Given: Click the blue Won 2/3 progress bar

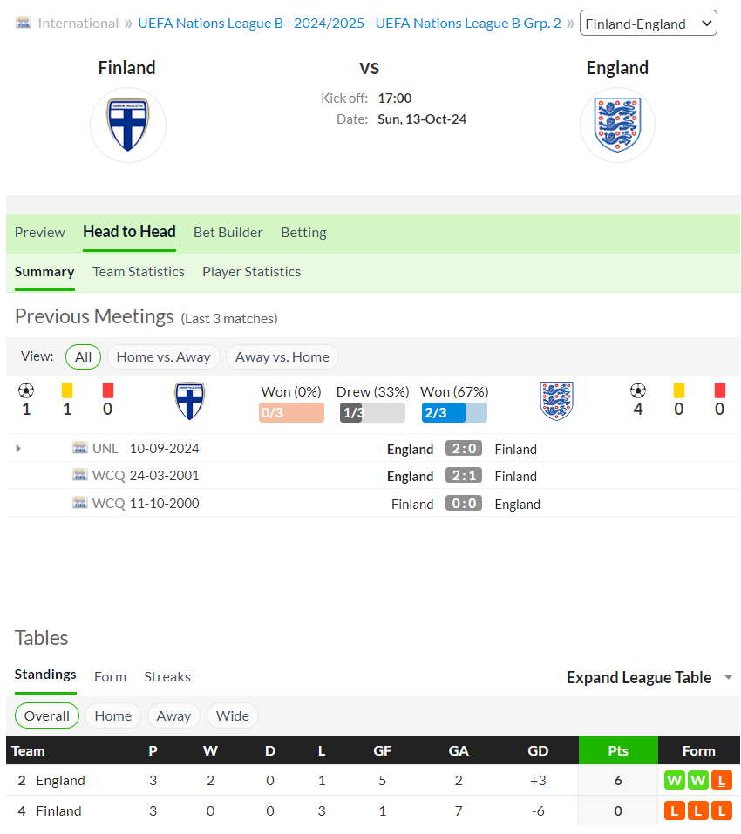Looking at the screenshot, I should 454,413.
